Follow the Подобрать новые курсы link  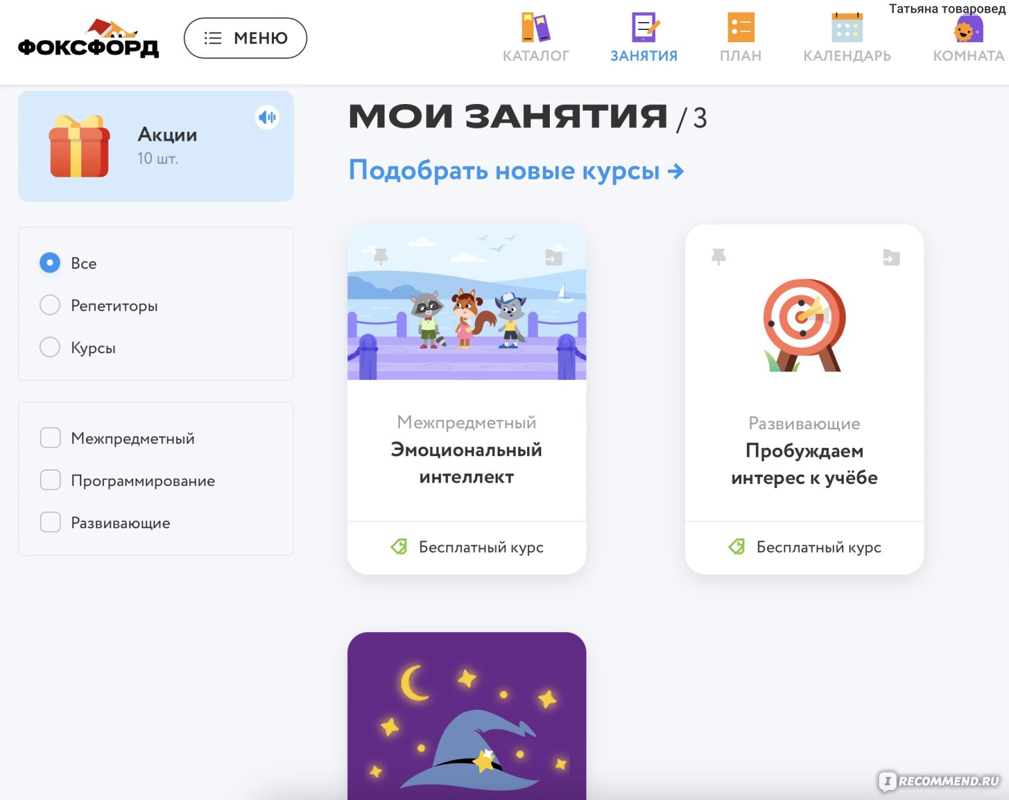tap(516, 171)
